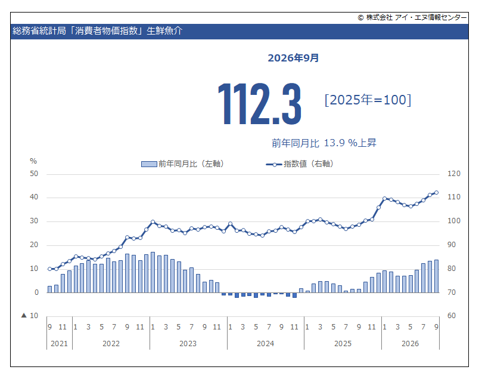
Task: Click the legend bar swatch for 前年同月比
Action: (x=149, y=164)
